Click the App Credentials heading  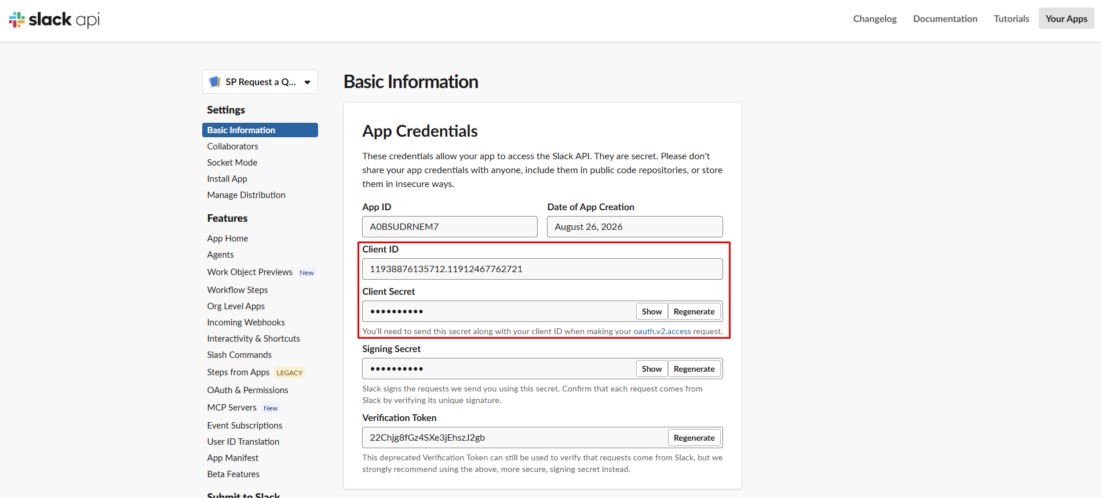tap(420, 131)
